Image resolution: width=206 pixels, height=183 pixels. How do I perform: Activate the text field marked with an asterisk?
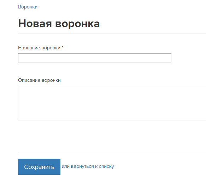click(x=95, y=58)
